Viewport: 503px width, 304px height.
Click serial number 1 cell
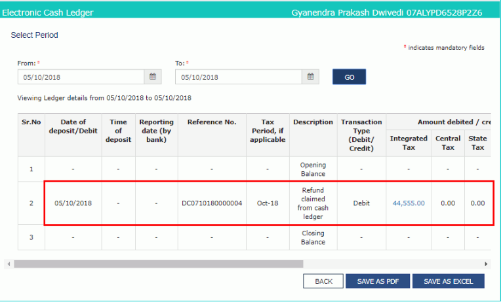(x=31, y=169)
